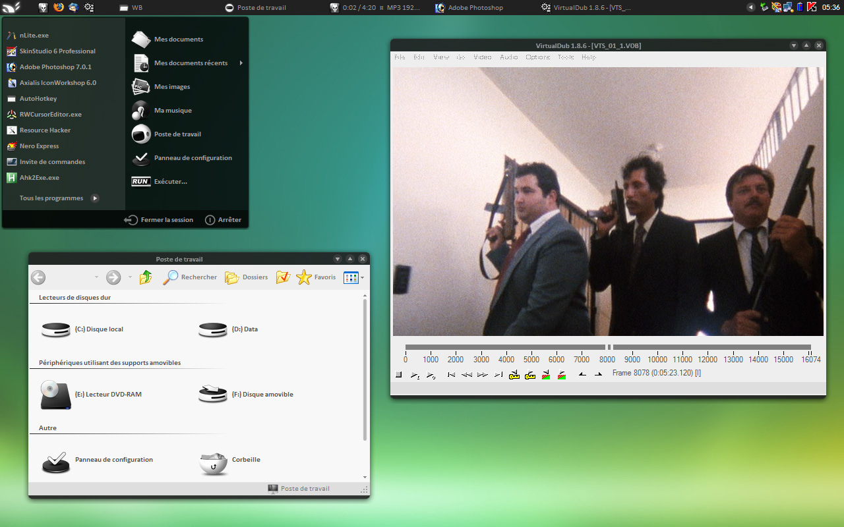This screenshot has height=527, width=844.
Task: Go to next keyframe in VirtualDub
Action: (530, 375)
